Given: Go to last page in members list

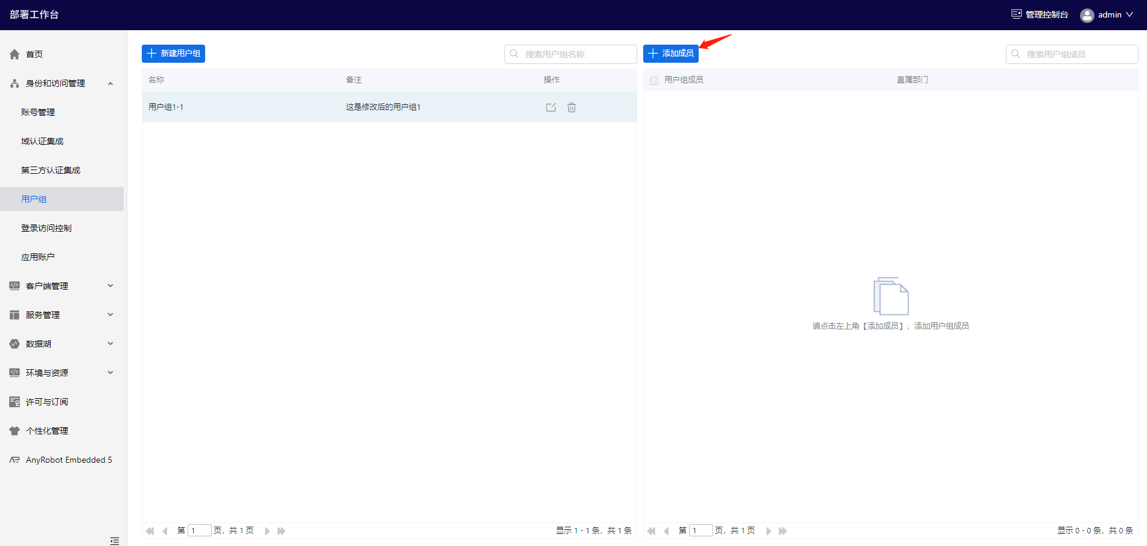Looking at the screenshot, I should pos(783,531).
